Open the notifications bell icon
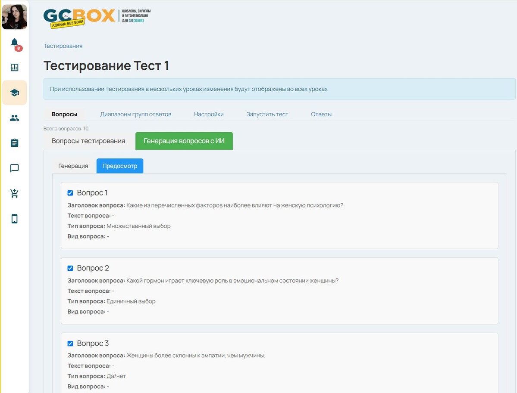The height and width of the screenshot is (393, 517). tap(14, 43)
